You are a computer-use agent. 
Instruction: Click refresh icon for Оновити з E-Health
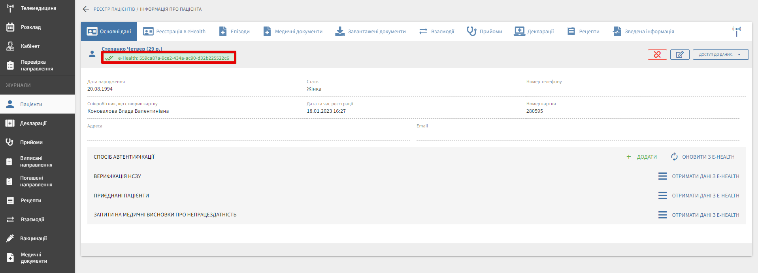tap(674, 157)
